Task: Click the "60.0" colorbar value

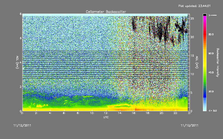Action: pos(211,53)
